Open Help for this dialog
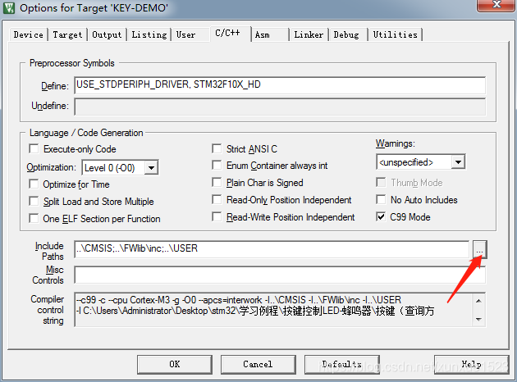Image resolution: width=517 pixels, height=382 pixels. pyautogui.click(x=471, y=364)
